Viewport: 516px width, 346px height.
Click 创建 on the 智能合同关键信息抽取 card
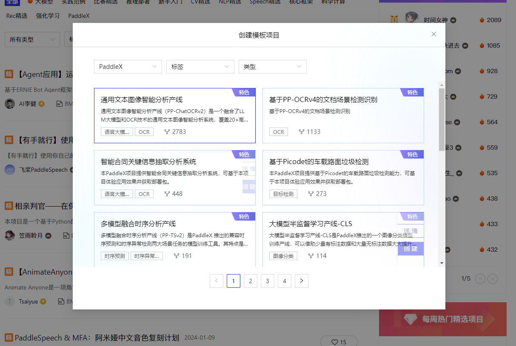(249, 187)
